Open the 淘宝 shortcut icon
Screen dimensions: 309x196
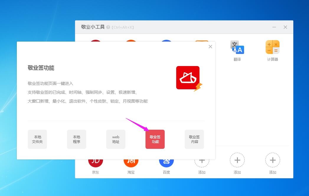click(x=131, y=163)
